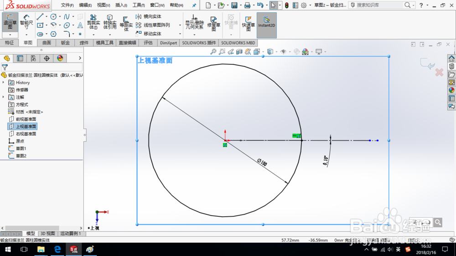Open the dropdown under Exit Sketch button
The height and width of the screenshot is (256, 456).
click(10, 35)
